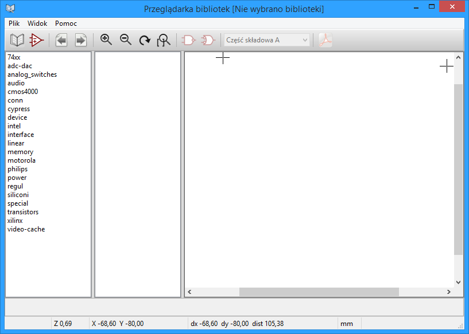Open the Pomoc menu
This screenshot has width=469, height=334.
66,23
